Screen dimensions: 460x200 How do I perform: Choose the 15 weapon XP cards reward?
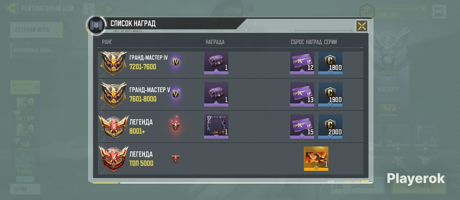pyautogui.click(x=302, y=127)
